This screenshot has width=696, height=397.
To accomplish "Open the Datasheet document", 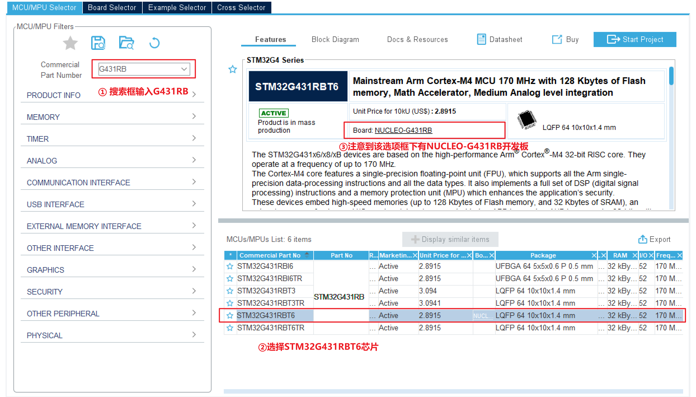I will click(500, 39).
